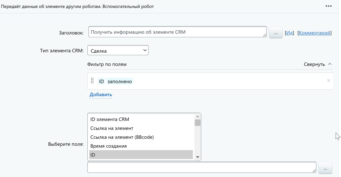Click the Ид link
The height and width of the screenshot is (177, 341).
point(289,33)
